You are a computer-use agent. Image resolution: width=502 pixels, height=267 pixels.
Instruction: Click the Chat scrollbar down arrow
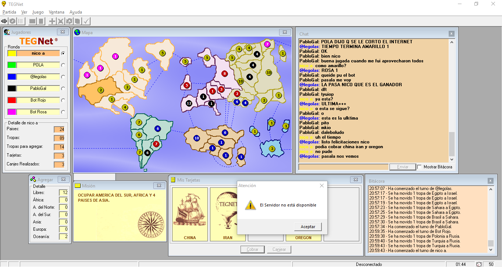(x=452, y=160)
